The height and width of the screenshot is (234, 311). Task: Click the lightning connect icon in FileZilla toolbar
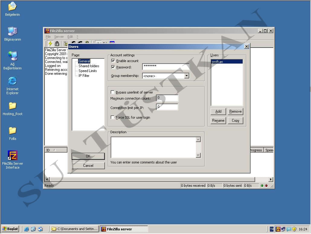(50, 44)
